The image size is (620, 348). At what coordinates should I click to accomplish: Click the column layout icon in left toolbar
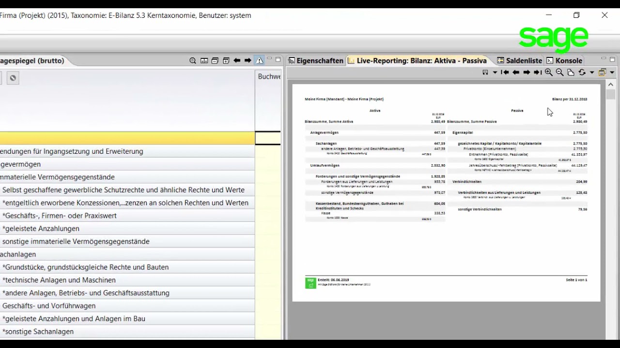(x=204, y=60)
